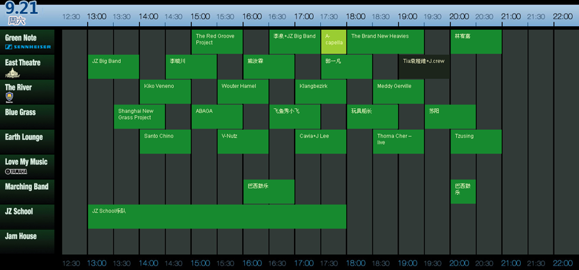This screenshot has height=270, width=579.
Task: Click the dark Tia袁娅维+J.crew event block
Action: 424,66
